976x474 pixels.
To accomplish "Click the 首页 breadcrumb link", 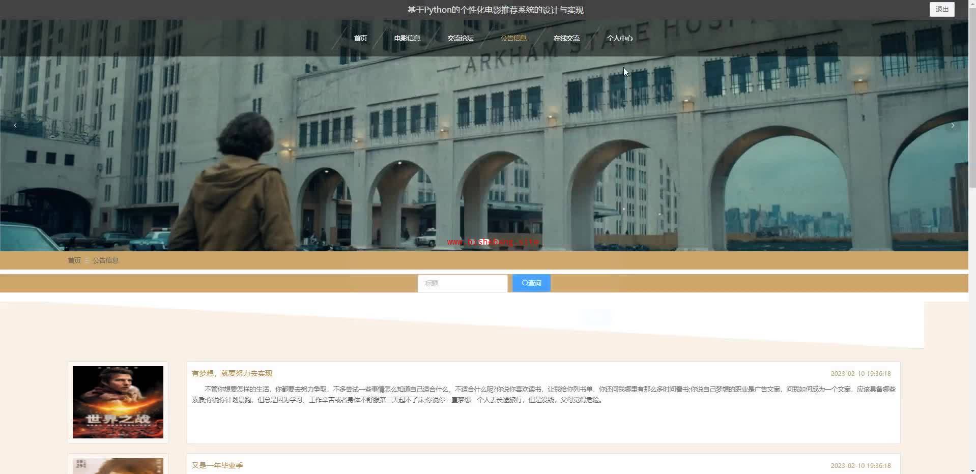I will 74,260.
